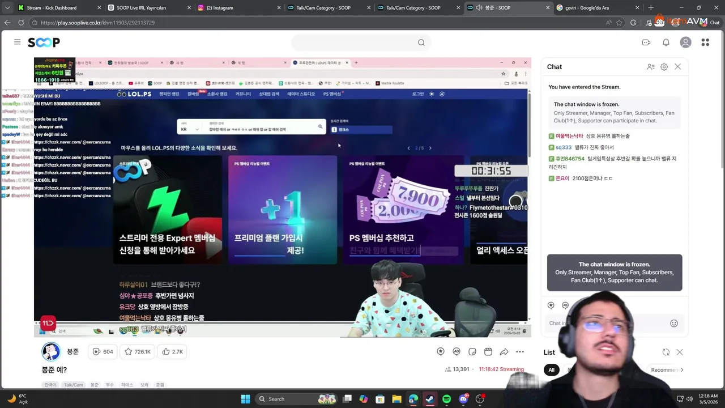Open File Explorer from the taskbar

tap(396, 399)
